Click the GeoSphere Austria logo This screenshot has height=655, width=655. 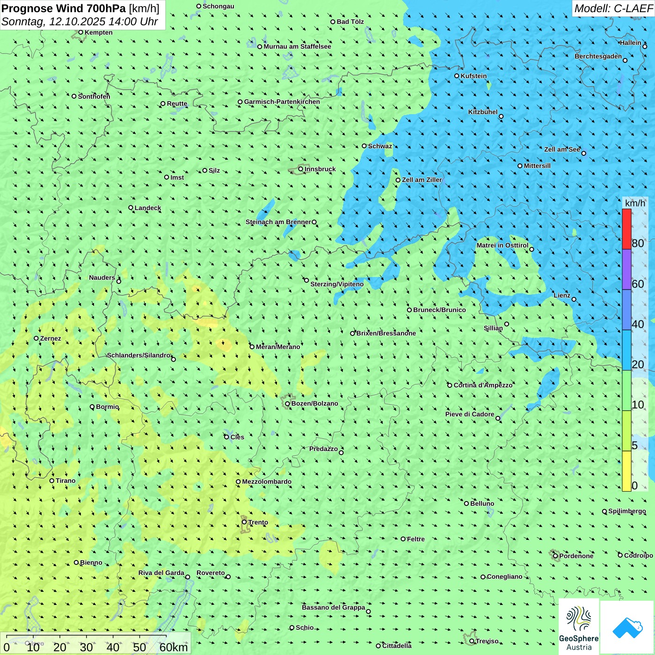[579, 626]
